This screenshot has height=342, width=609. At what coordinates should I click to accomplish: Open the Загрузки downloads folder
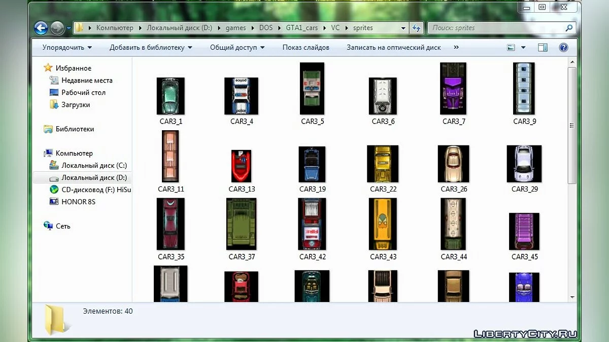tap(76, 105)
